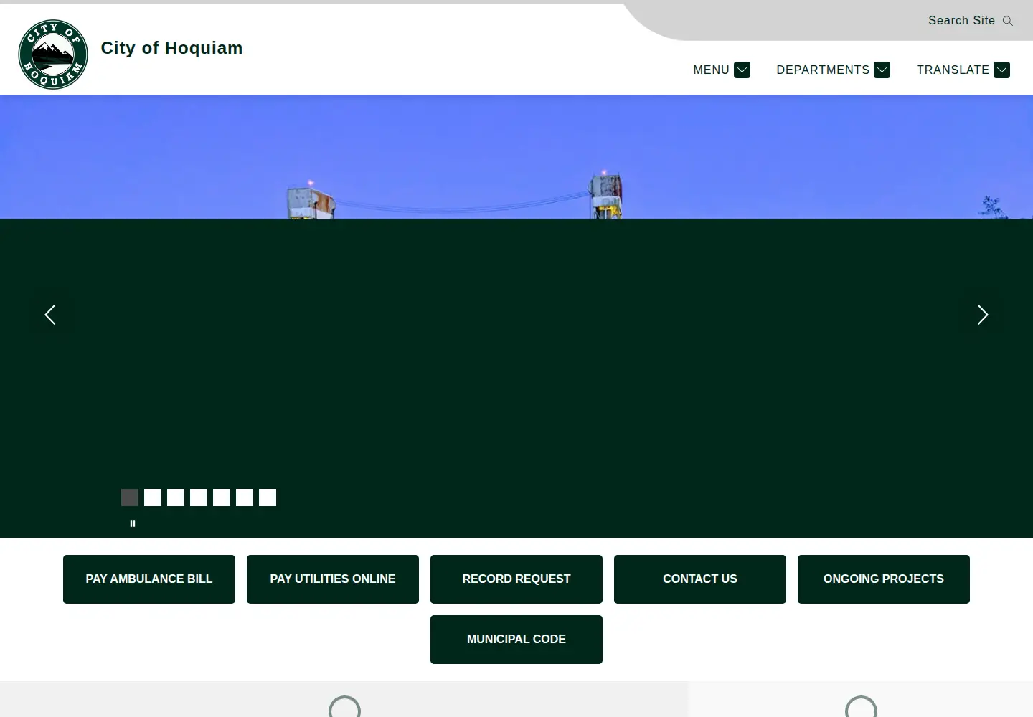
Task: Open the Record Request button
Action: tap(516, 579)
